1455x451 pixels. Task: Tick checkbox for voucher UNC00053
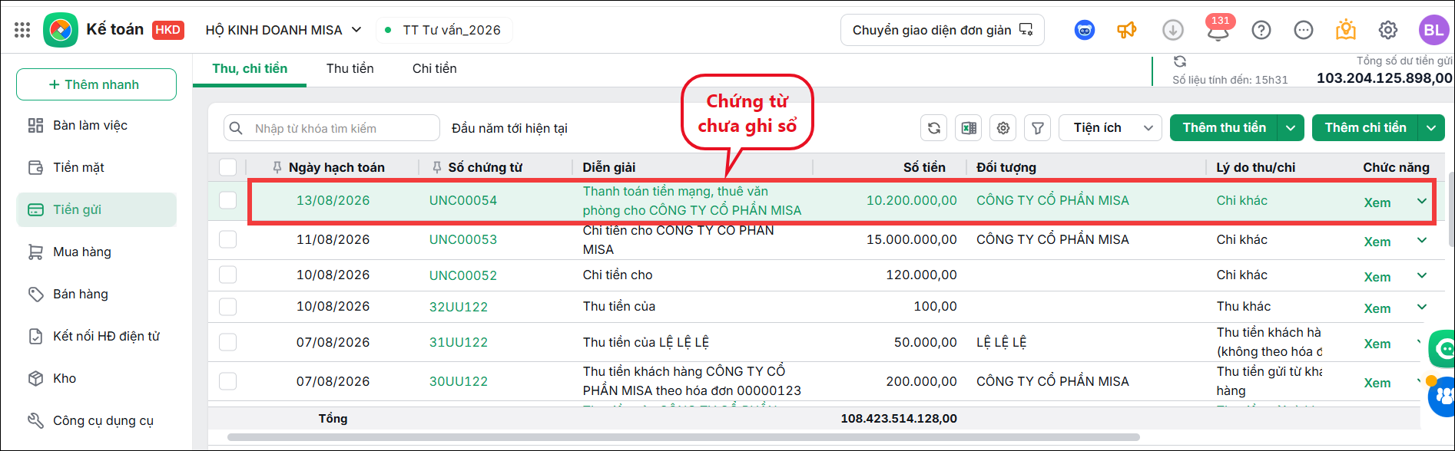coord(227,239)
